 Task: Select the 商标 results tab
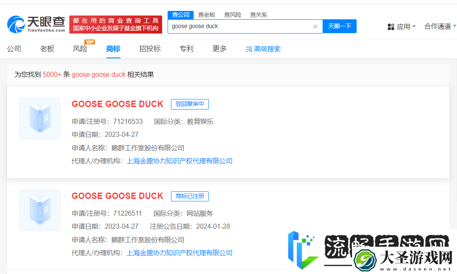[x=113, y=49]
